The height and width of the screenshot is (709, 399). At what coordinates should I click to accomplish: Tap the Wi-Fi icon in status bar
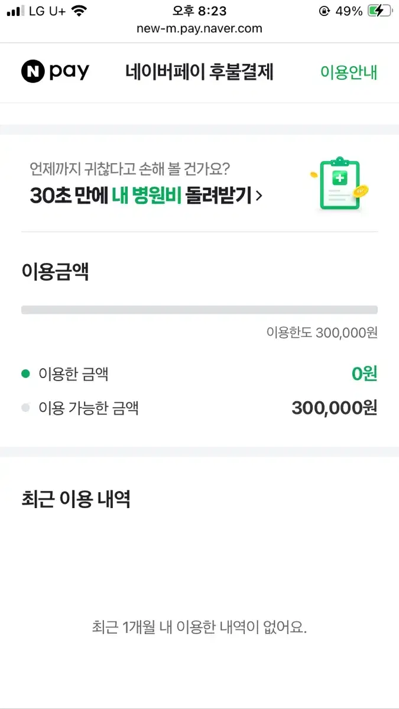click(x=77, y=11)
